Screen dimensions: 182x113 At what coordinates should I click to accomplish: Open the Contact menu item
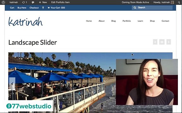point(165,21)
